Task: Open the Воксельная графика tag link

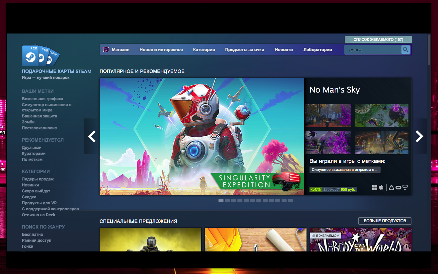Action: [x=43, y=99]
